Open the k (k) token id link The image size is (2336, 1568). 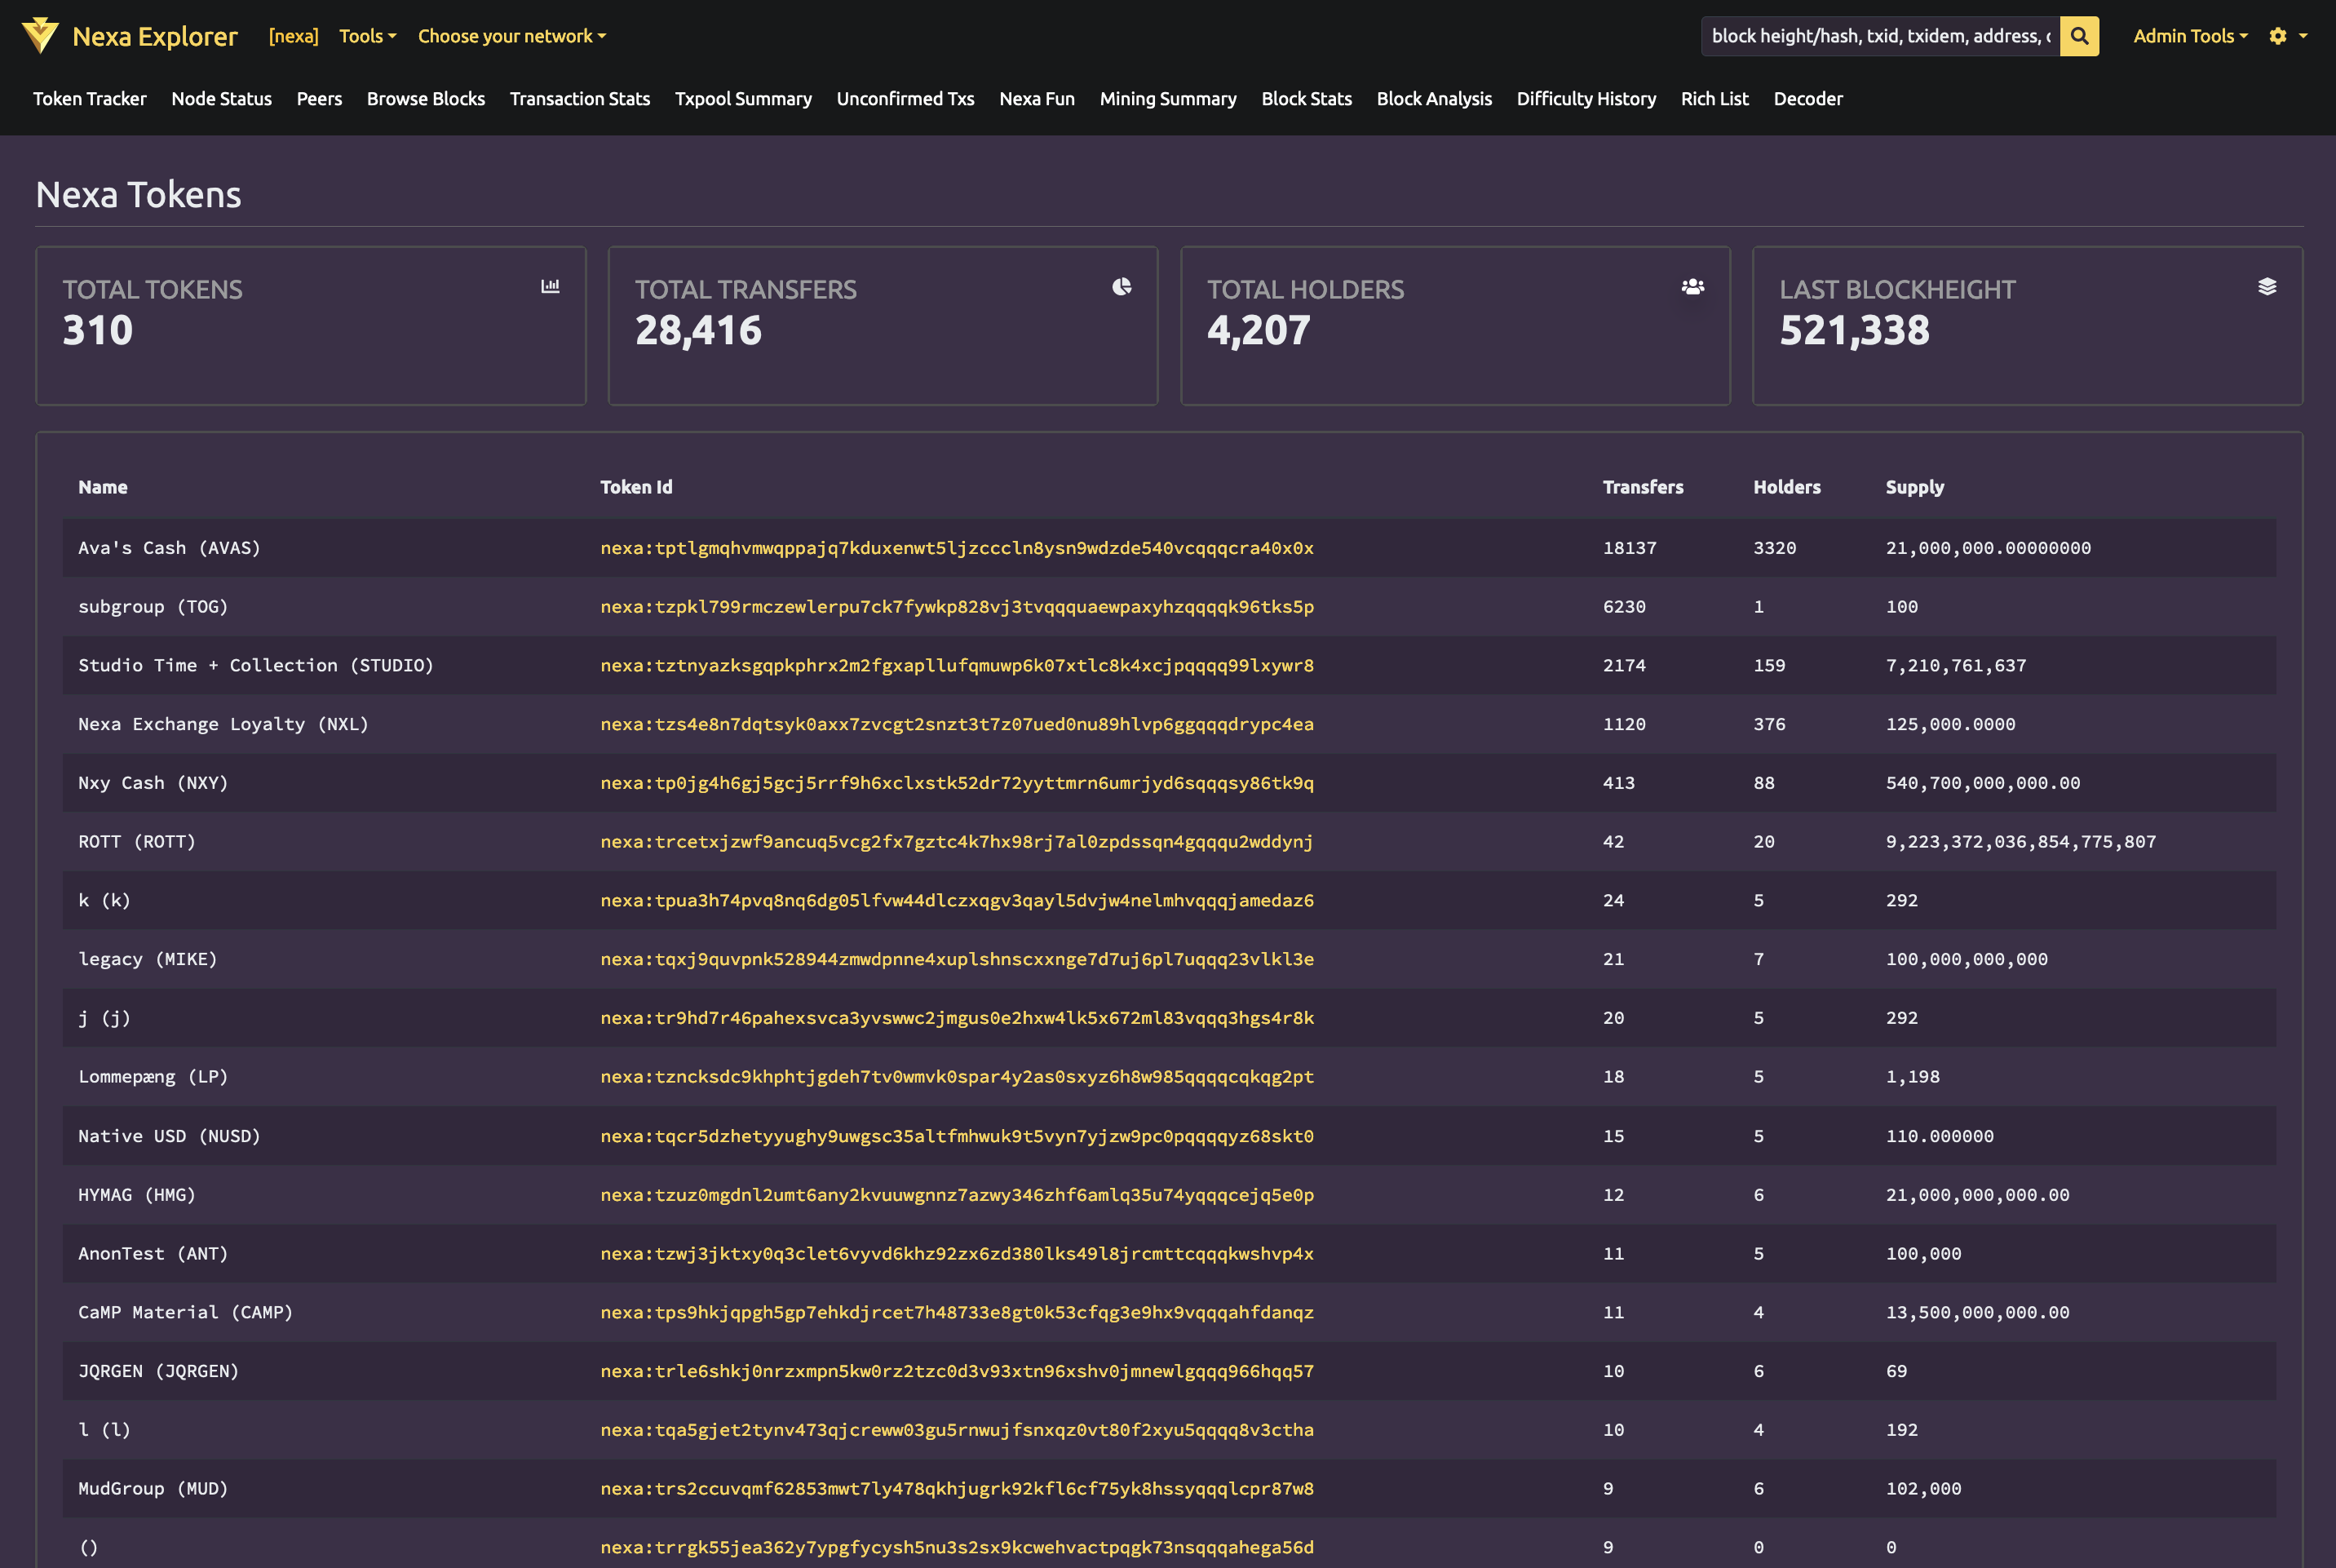(957, 901)
